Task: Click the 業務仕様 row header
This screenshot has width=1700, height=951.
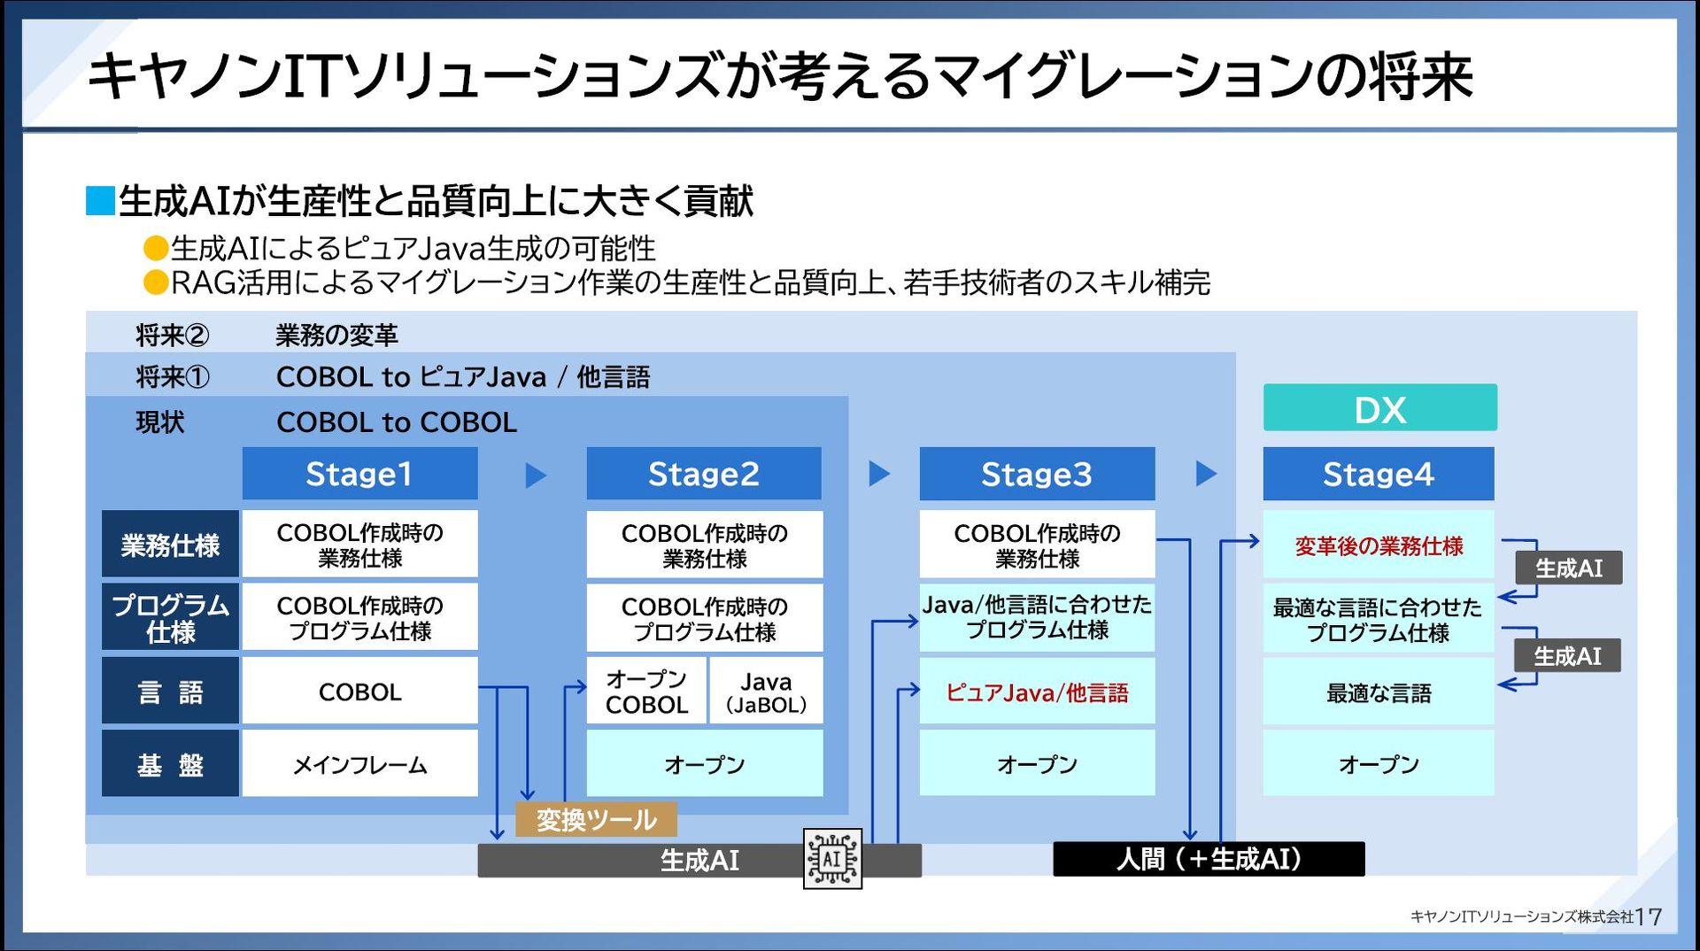Action: click(x=170, y=545)
